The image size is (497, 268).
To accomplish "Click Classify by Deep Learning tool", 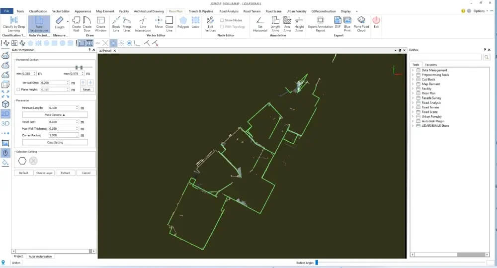I will 13,24.
